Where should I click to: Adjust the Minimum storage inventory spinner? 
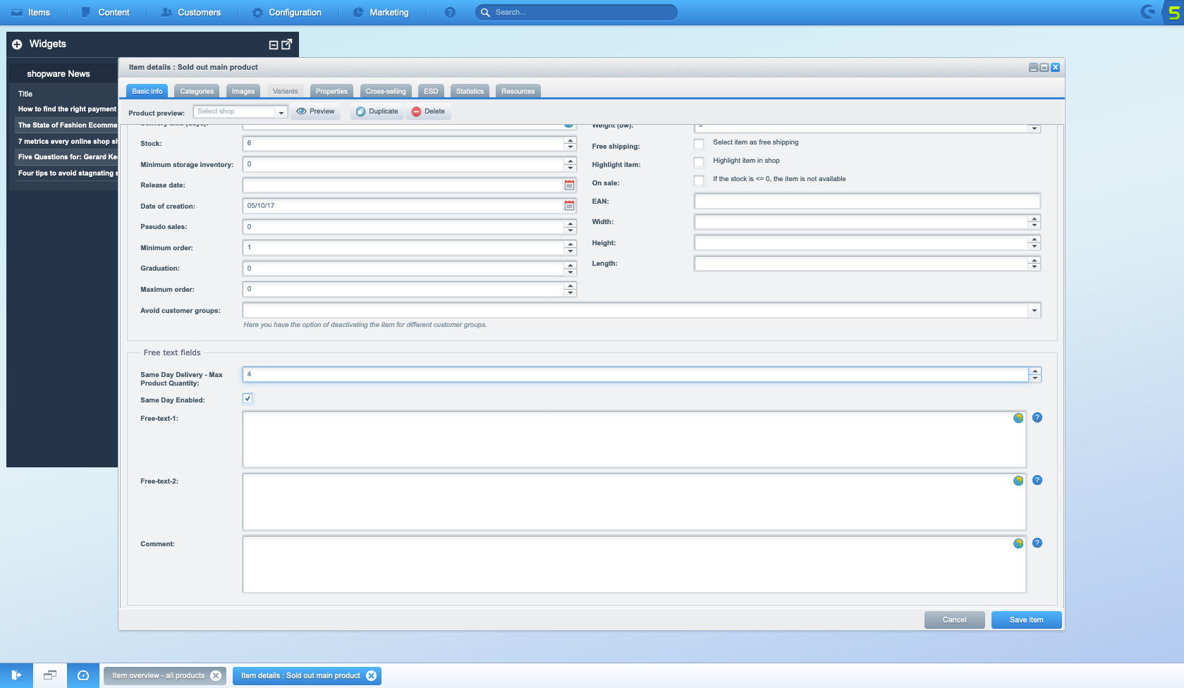(570, 164)
